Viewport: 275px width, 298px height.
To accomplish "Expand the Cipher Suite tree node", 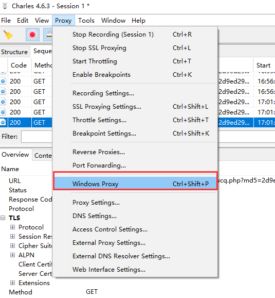I will coord(12,246).
